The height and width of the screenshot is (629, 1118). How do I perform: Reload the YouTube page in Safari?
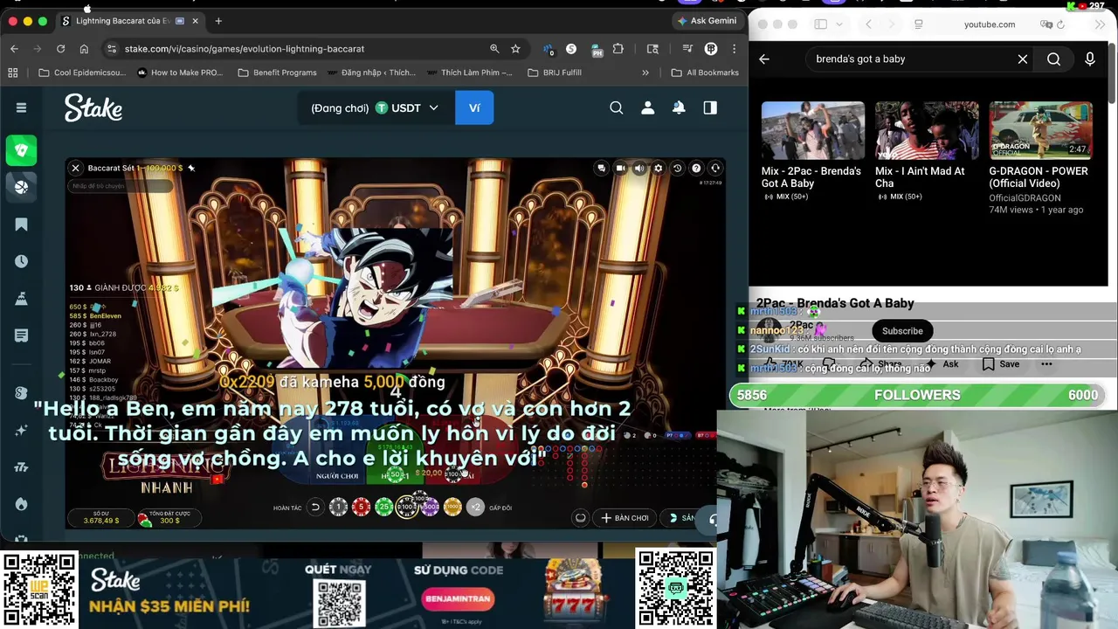(x=1060, y=24)
